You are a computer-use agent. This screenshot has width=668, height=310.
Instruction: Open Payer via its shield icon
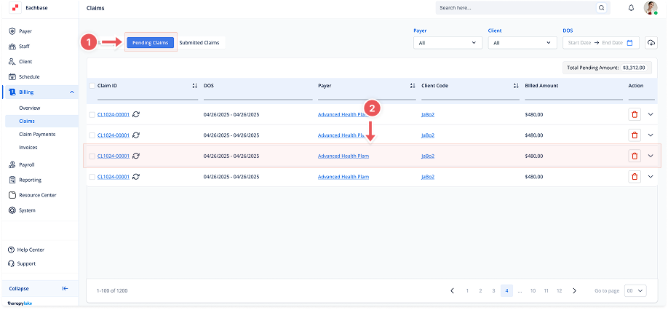click(12, 31)
